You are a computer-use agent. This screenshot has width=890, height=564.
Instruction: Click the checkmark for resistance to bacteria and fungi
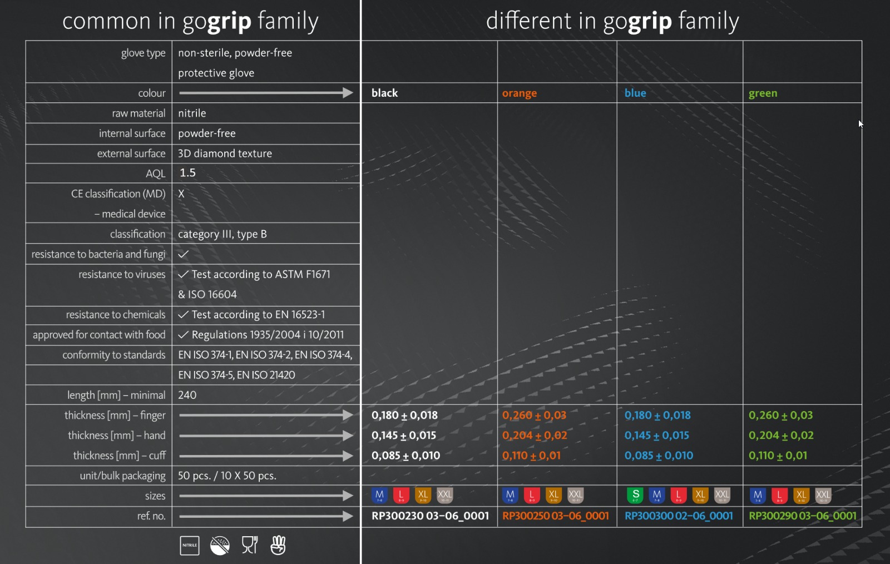click(x=184, y=254)
